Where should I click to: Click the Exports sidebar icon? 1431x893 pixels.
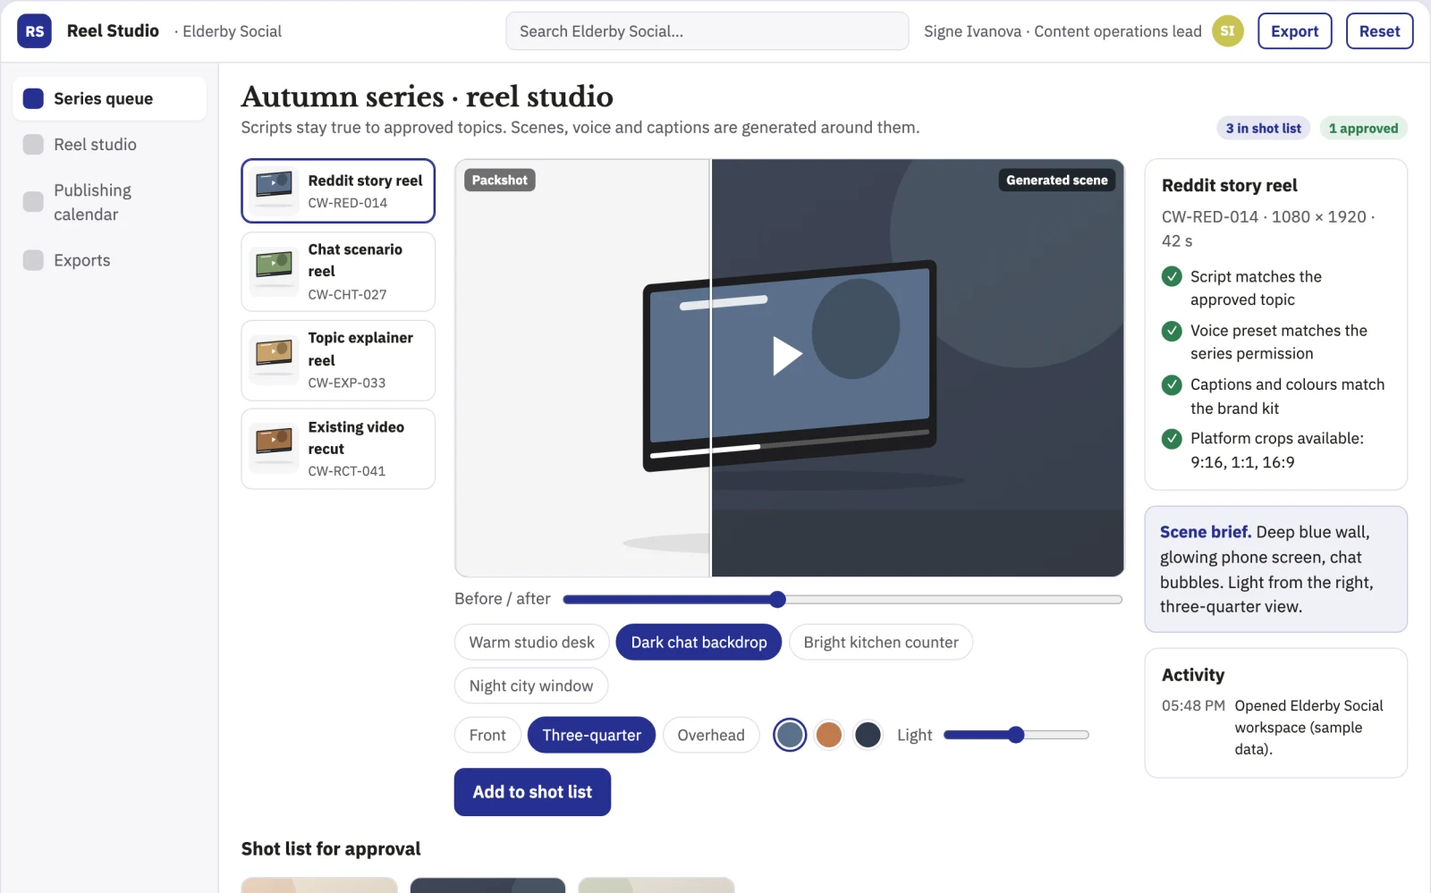33,260
